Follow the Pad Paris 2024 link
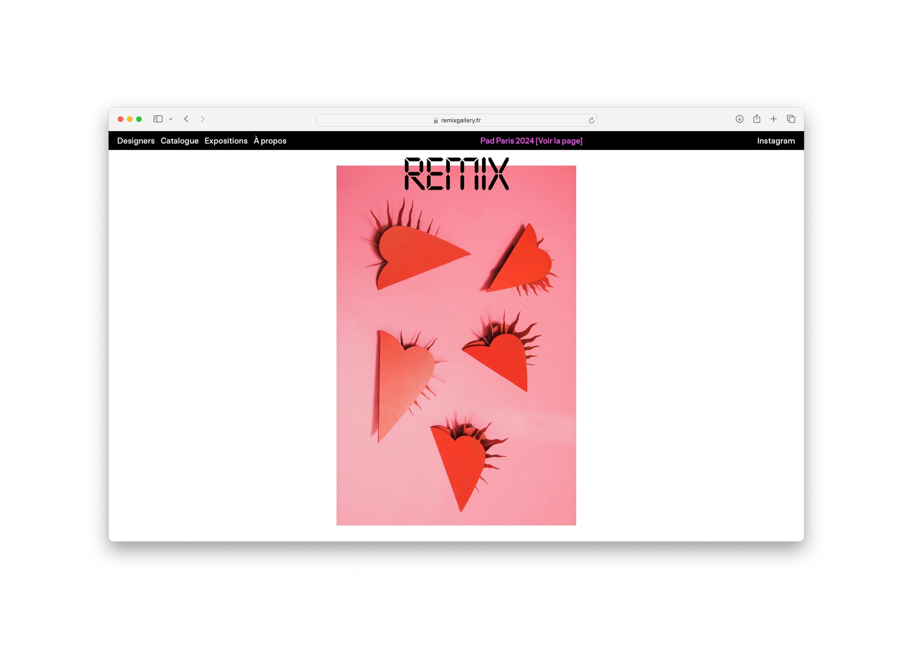The width and height of the screenshot is (913, 649). [531, 141]
